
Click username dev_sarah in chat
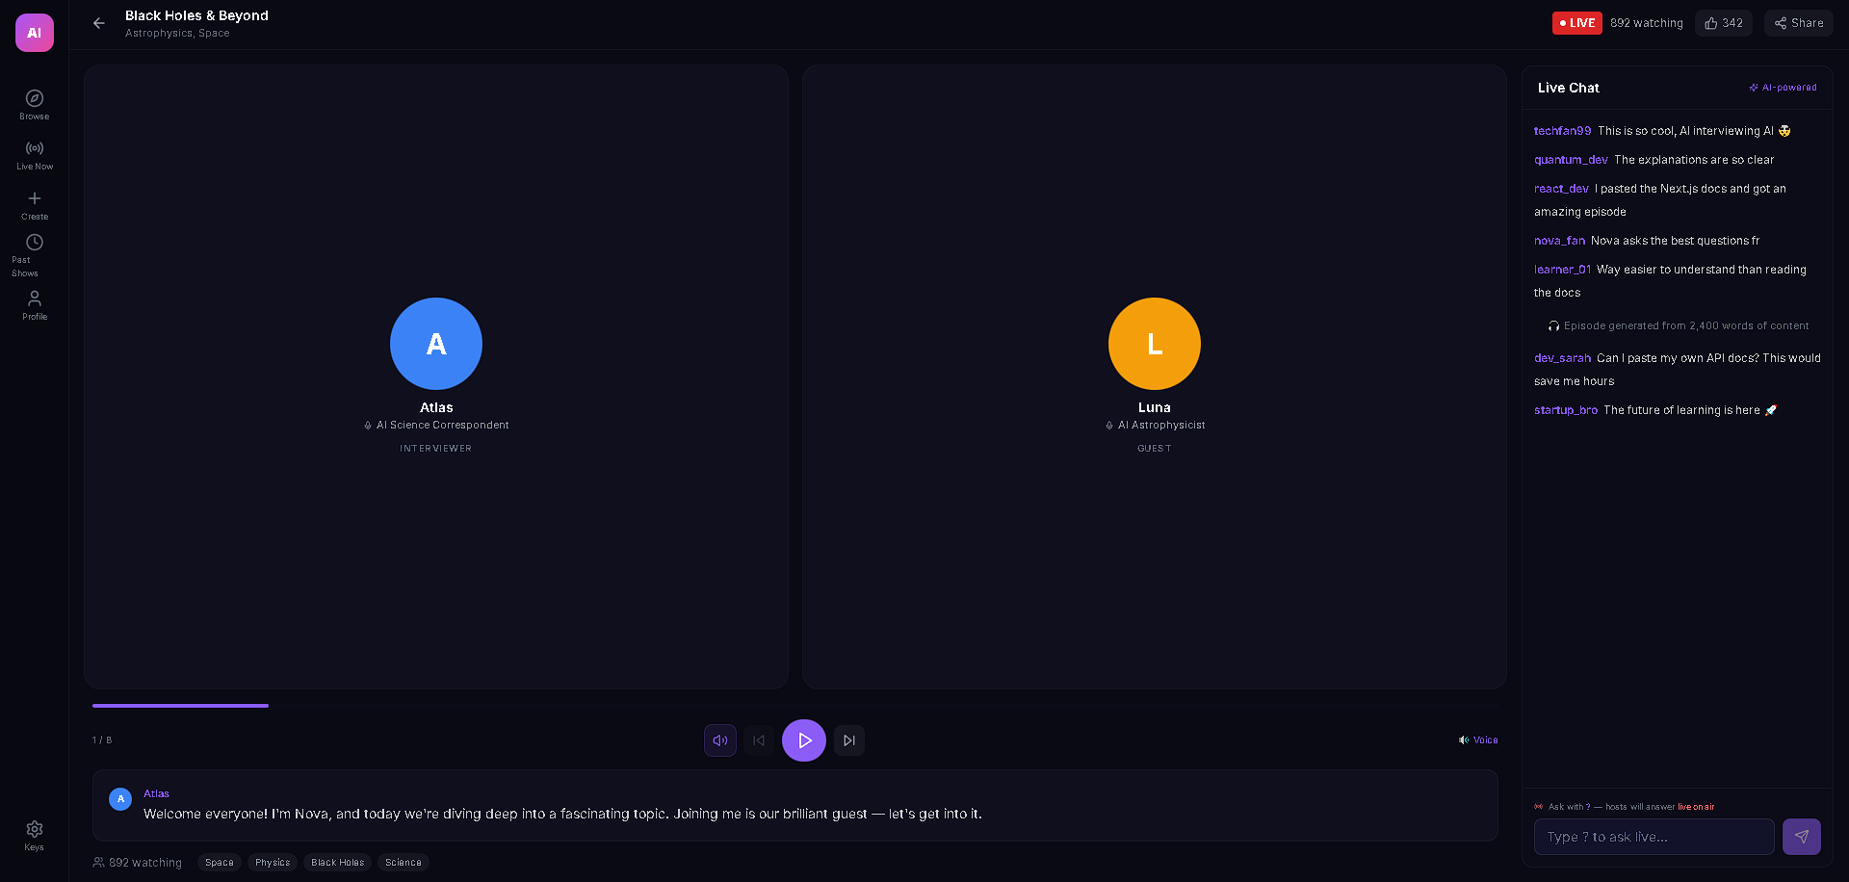1562,358
